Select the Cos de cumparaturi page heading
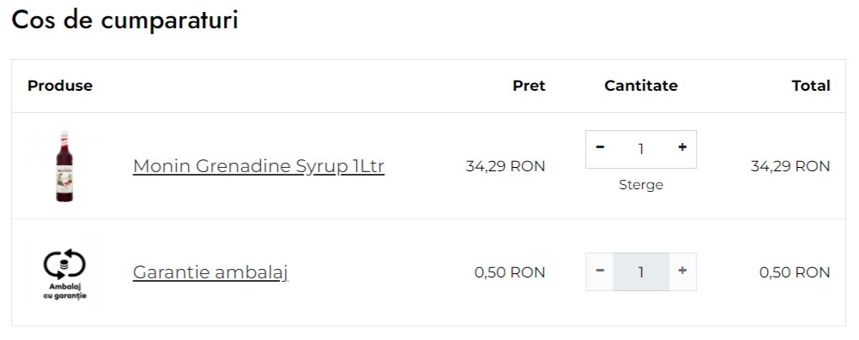 coord(125,21)
